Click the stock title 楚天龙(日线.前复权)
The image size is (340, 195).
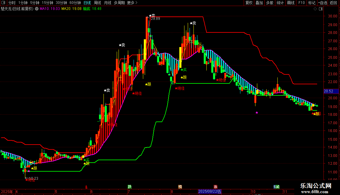pos(17,9)
